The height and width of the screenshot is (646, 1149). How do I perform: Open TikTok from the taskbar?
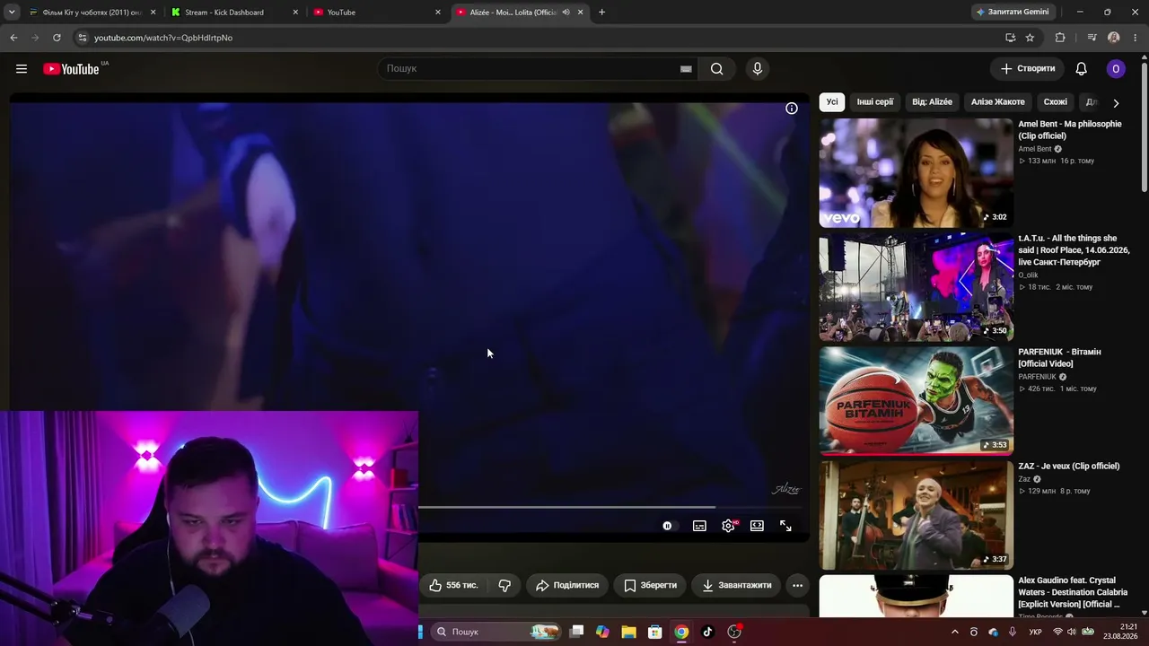[x=707, y=632]
